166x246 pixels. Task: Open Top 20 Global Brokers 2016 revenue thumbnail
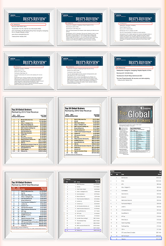coord(82,131)
